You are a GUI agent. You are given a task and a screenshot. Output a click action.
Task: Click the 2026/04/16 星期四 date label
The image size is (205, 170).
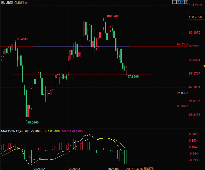click(140, 169)
